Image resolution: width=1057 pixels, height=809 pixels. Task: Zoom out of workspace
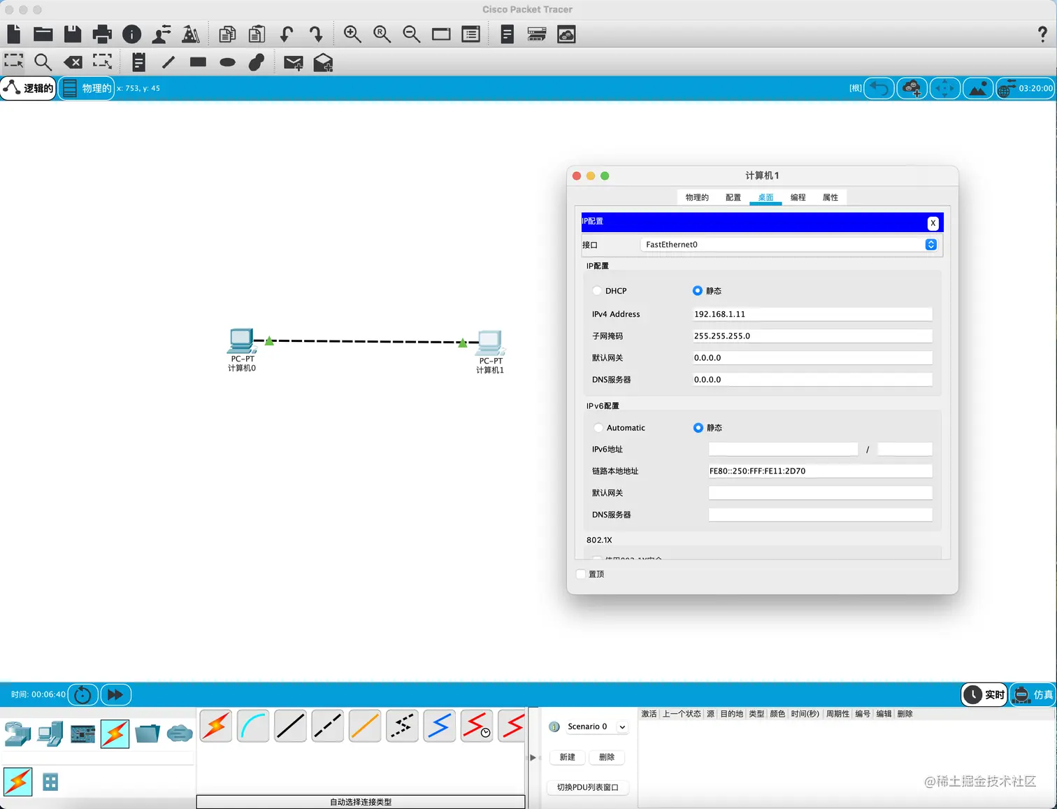click(x=411, y=34)
